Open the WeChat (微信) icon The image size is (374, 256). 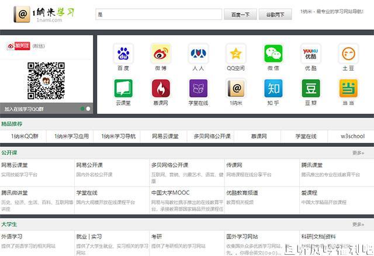pyautogui.click(x=273, y=54)
